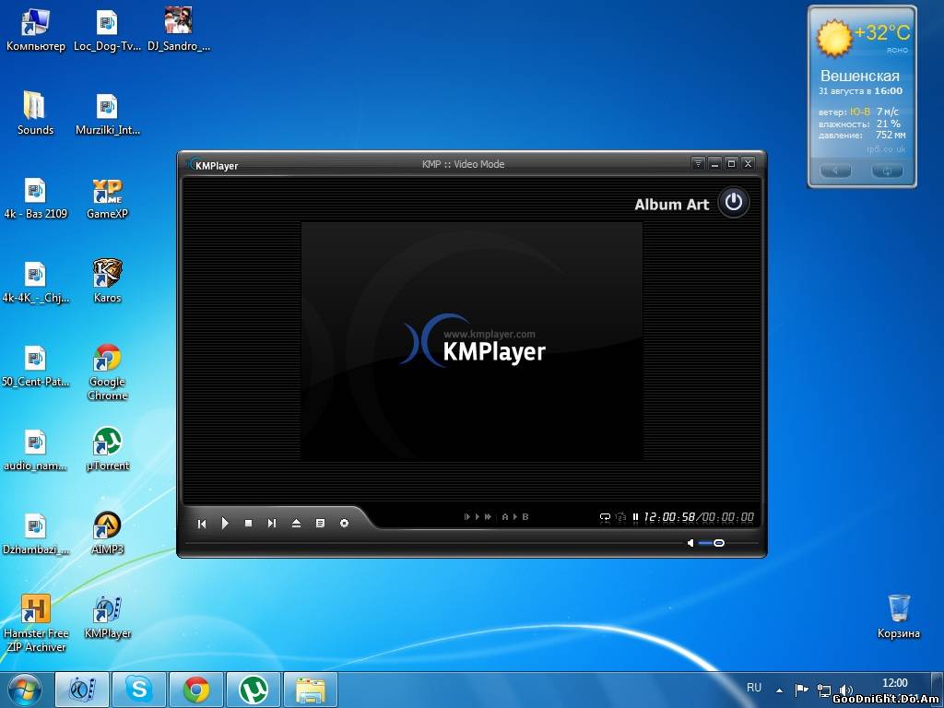Set A-B repeat start point A

coord(504,516)
